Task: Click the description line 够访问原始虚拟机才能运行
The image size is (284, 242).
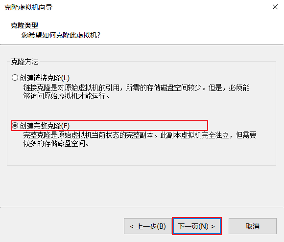Action: point(66,96)
